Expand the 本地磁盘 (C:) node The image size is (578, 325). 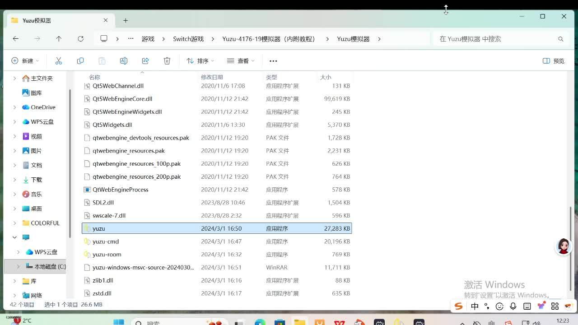pyautogui.click(x=18, y=267)
